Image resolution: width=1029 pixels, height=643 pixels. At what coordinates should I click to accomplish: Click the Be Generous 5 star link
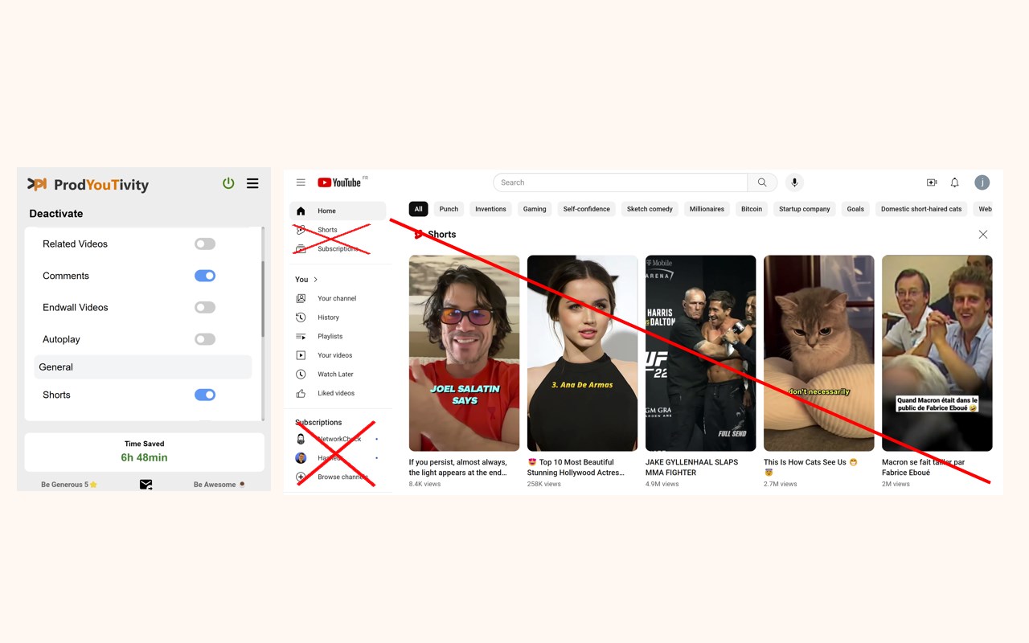69,485
